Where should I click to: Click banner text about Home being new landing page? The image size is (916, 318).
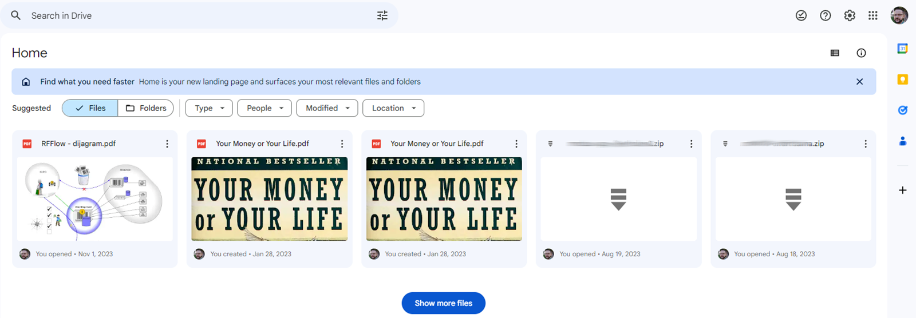click(280, 82)
